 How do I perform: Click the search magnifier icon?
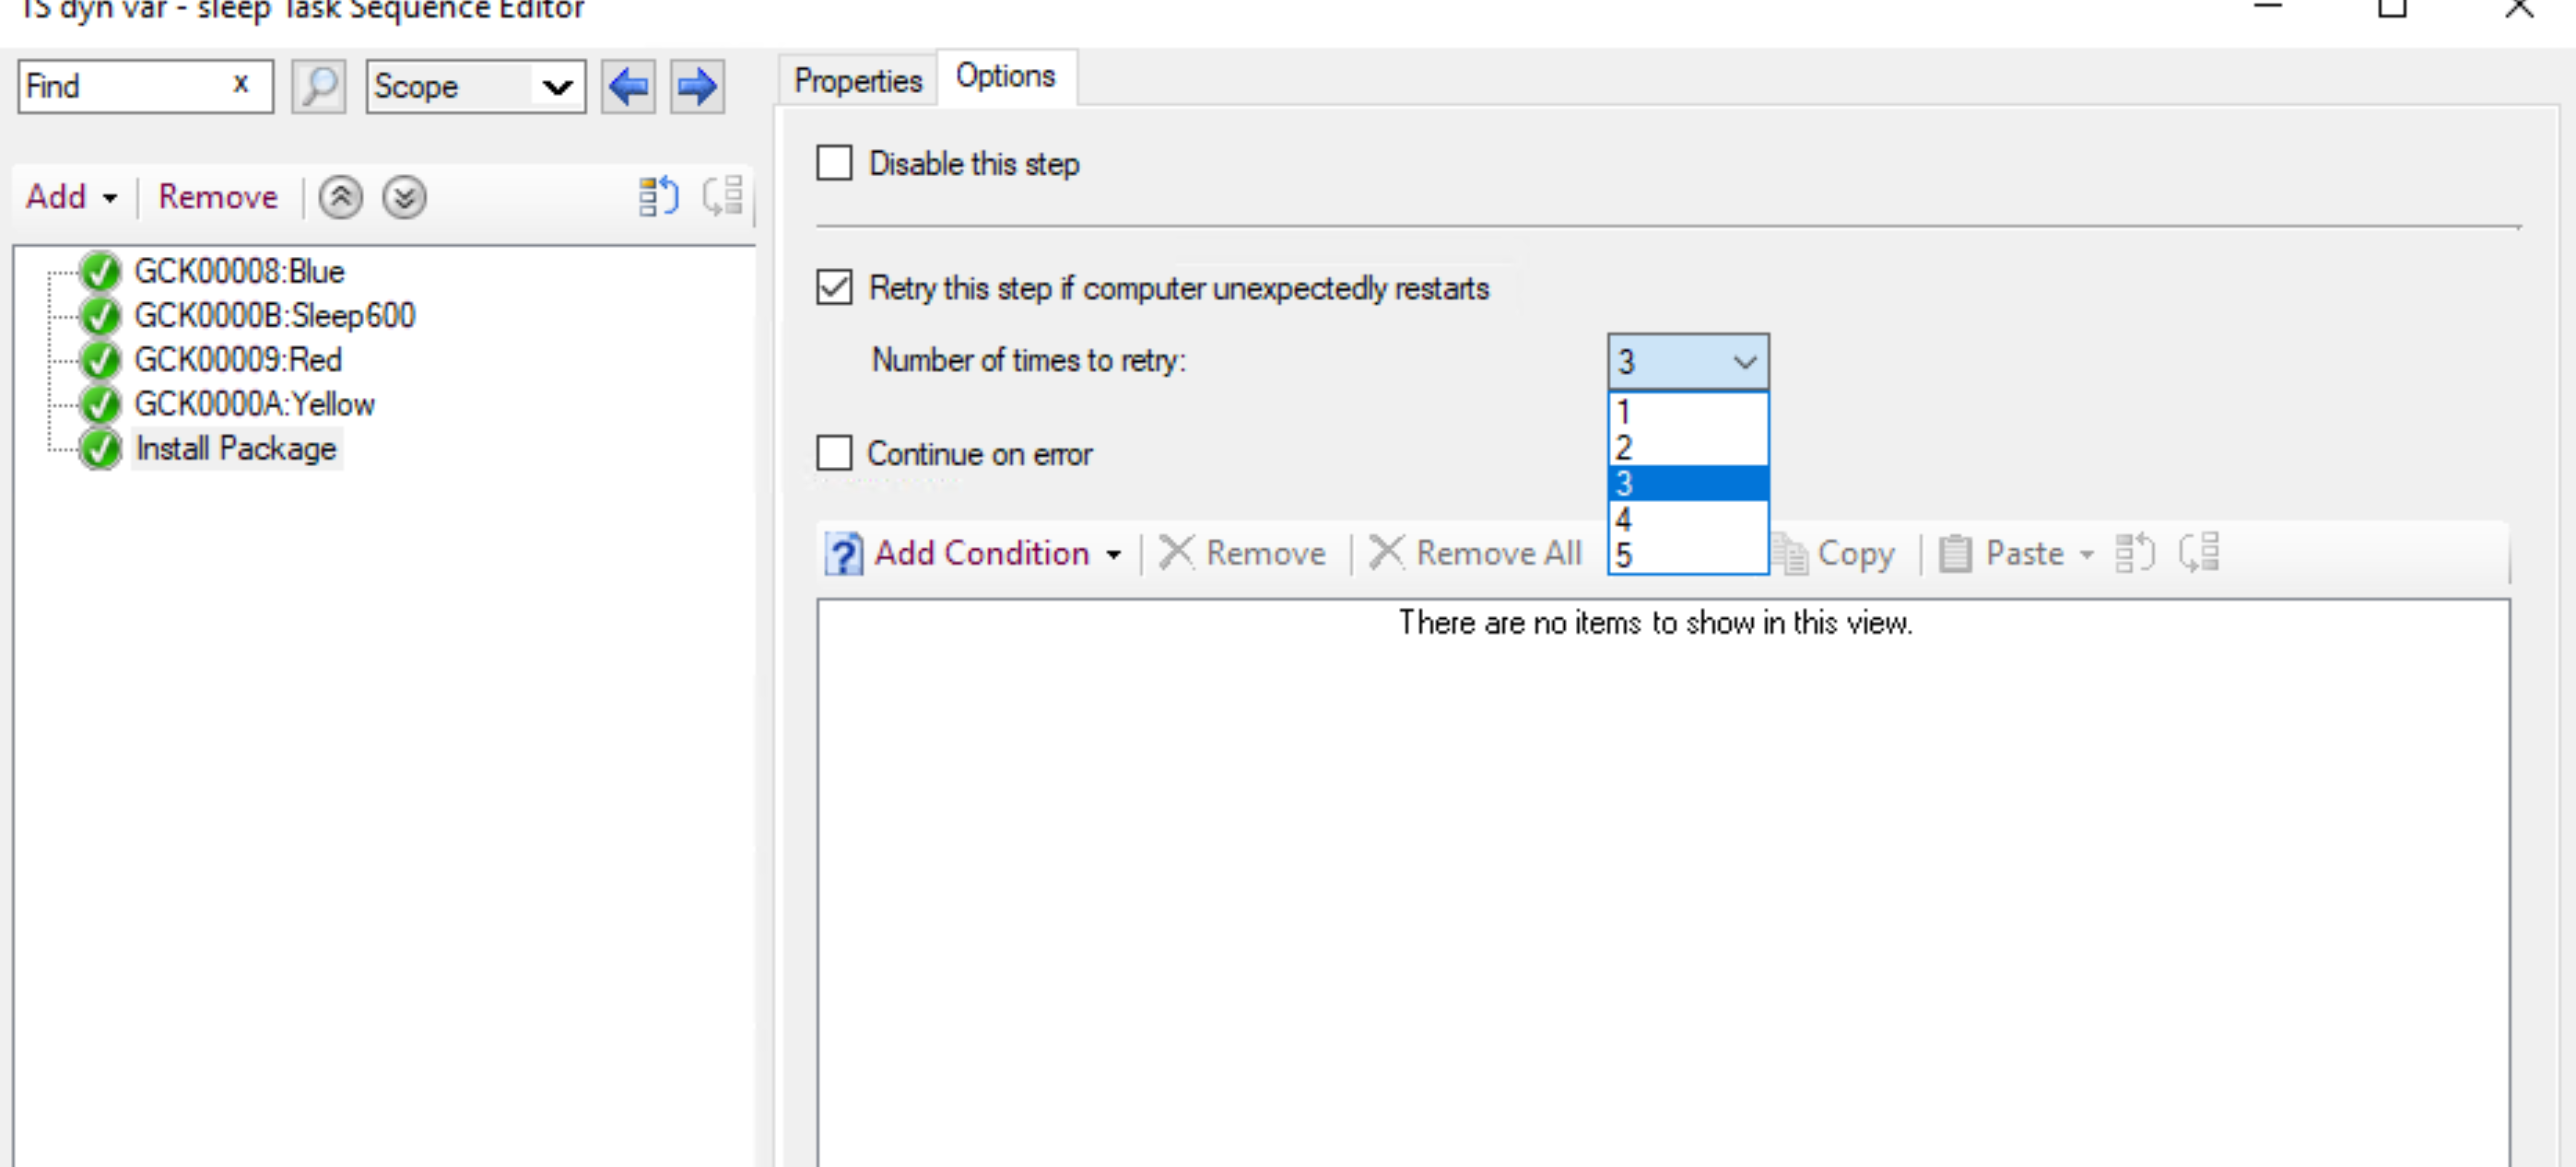coord(317,86)
